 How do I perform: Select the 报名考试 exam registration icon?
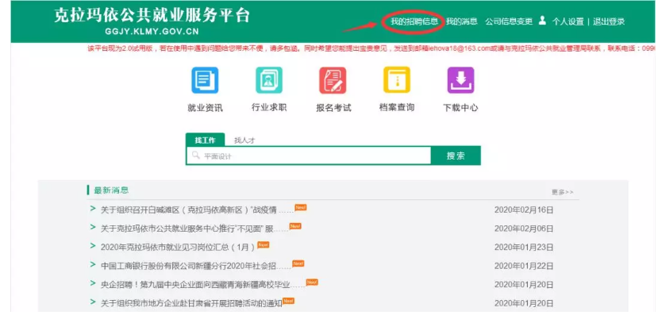pos(333,81)
